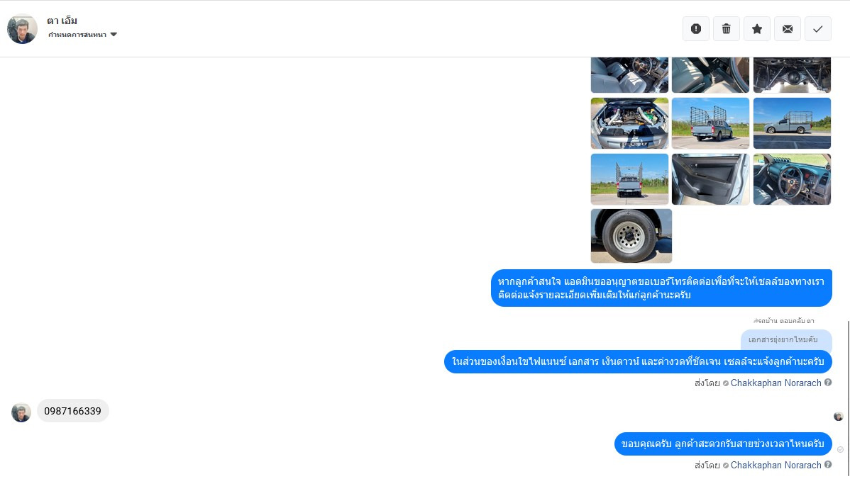850x491 pixels.
Task: Click customer avatar beside phone number message
Action: [21, 412]
